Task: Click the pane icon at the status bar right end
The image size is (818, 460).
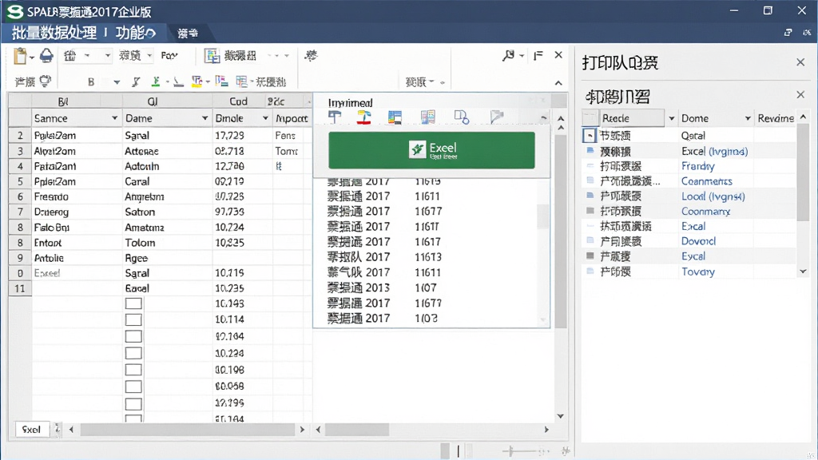Action: (566, 451)
